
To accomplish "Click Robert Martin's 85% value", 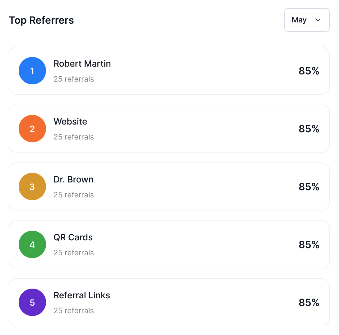I will tap(309, 71).
